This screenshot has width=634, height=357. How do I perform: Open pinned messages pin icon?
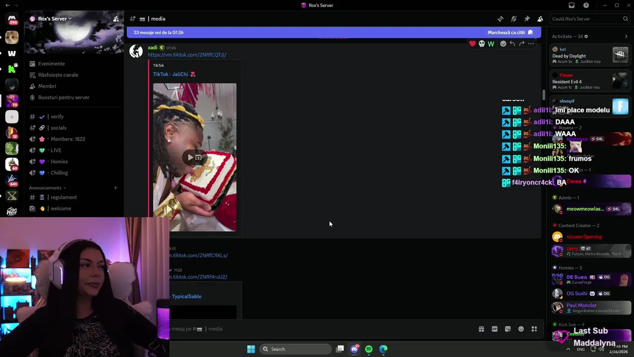click(x=527, y=19)
